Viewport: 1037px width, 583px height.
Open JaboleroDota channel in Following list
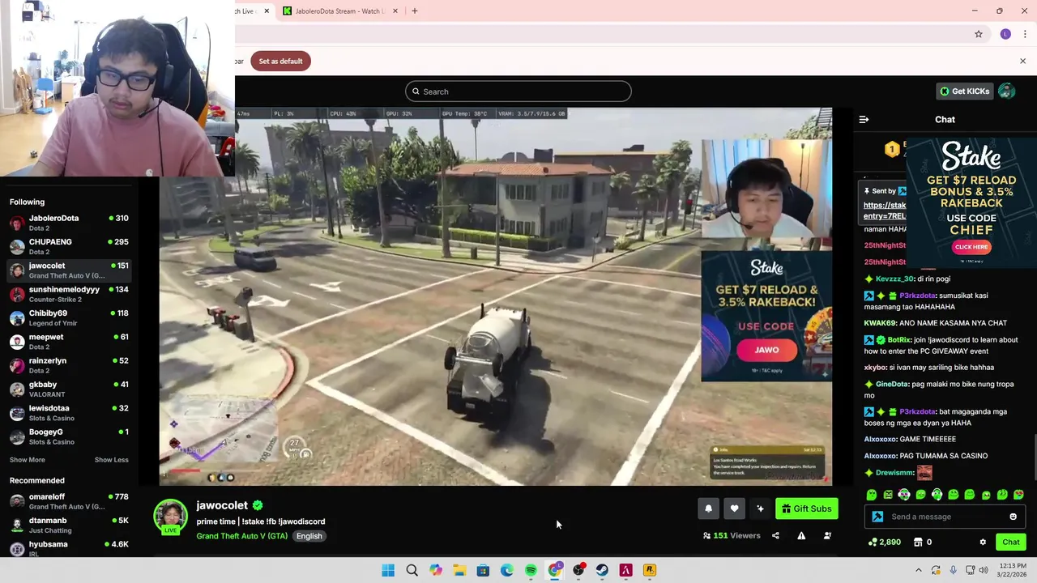pyautogui.click(x=69, y=223)
